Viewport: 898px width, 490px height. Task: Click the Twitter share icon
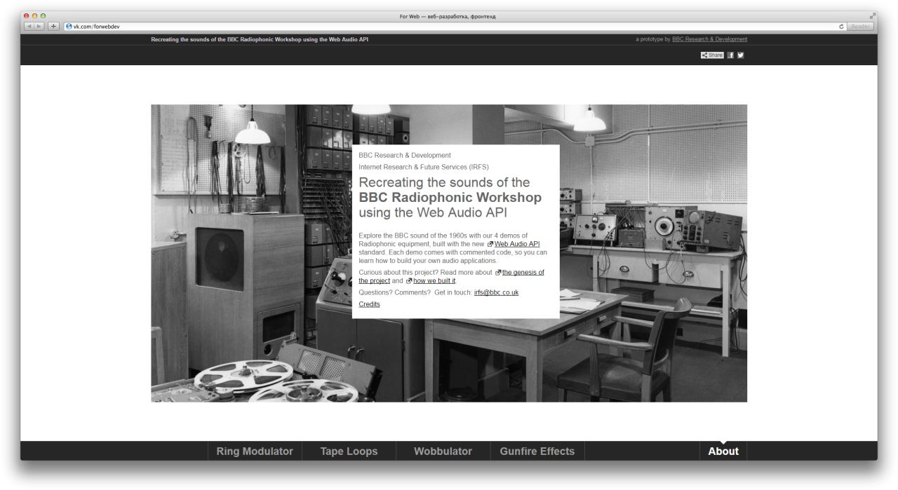(740, 55)
